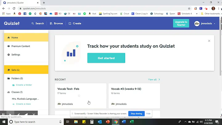Close the jmnuckols | Quizlet tab
This screenshot has height=125, width=222.
click(x=38, y=3)
